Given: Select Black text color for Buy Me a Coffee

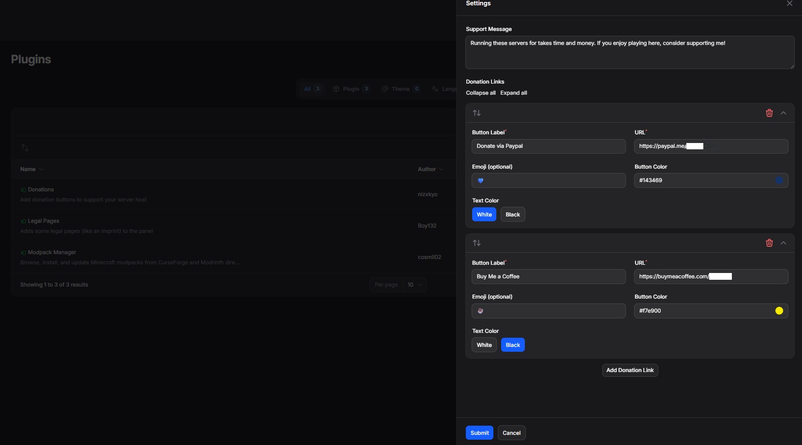Looking at the screenshot, I should 513,345.
